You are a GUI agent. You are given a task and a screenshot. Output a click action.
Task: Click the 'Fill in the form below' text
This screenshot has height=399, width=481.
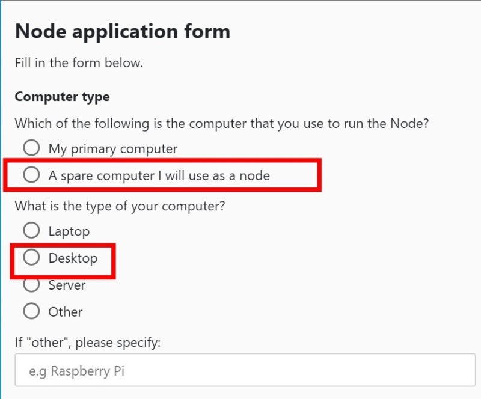point(79,63)
